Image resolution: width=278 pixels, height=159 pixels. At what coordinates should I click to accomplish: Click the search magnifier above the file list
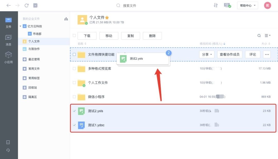(259, 35)
